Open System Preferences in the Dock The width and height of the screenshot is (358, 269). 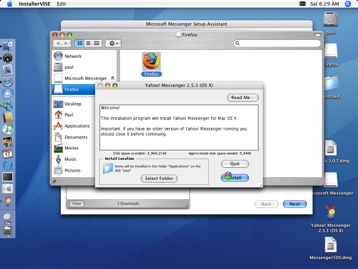[8, 189]
